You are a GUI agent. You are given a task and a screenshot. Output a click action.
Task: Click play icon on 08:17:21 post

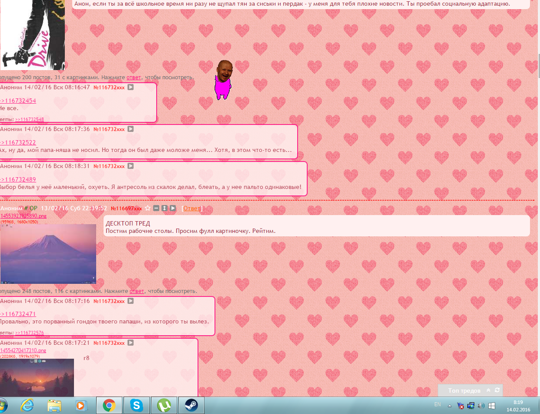click(x=130, y=343)
